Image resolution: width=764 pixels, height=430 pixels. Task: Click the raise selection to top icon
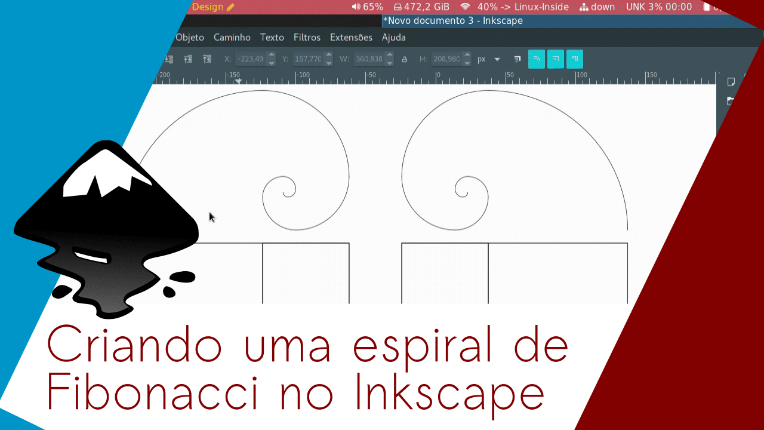(x=207, y=59)
